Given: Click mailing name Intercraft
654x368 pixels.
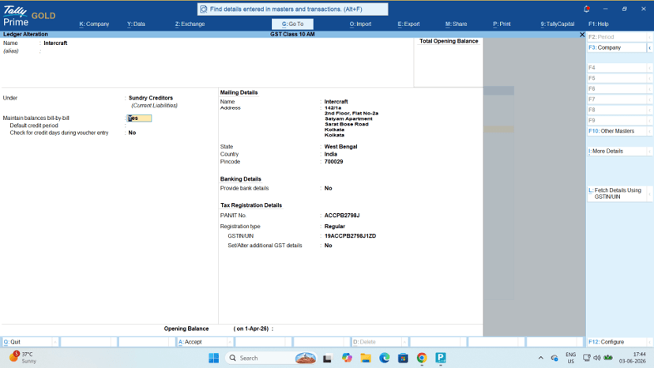Looking at the screenshot, I should [336, 101].
